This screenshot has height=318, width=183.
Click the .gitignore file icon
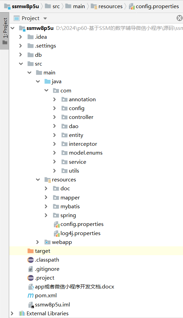(x=31, y=269)
